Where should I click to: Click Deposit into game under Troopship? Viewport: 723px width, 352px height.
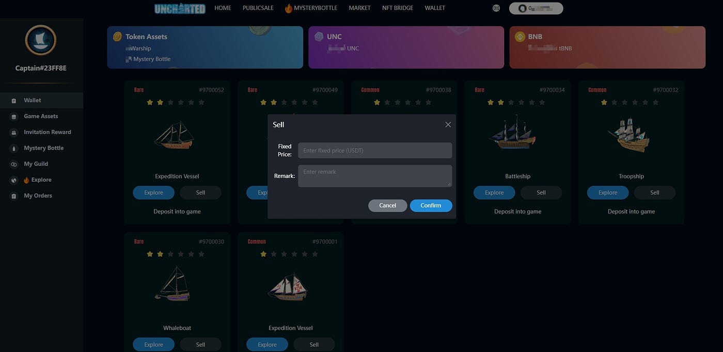tap(632, 212)
